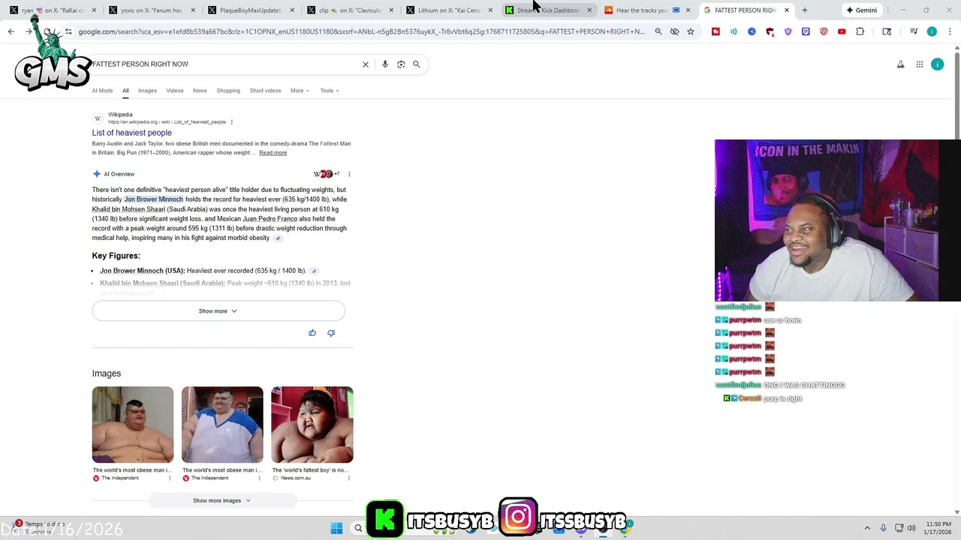This screenshot has height=540, width=961.
Task: Expand Show more images
Action: click(x=221, y=500)
